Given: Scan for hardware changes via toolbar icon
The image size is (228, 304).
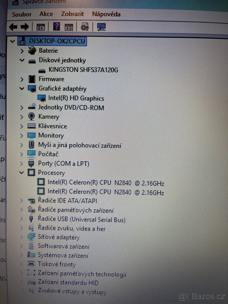Looking at the screenshot, I should coord(101,27).
